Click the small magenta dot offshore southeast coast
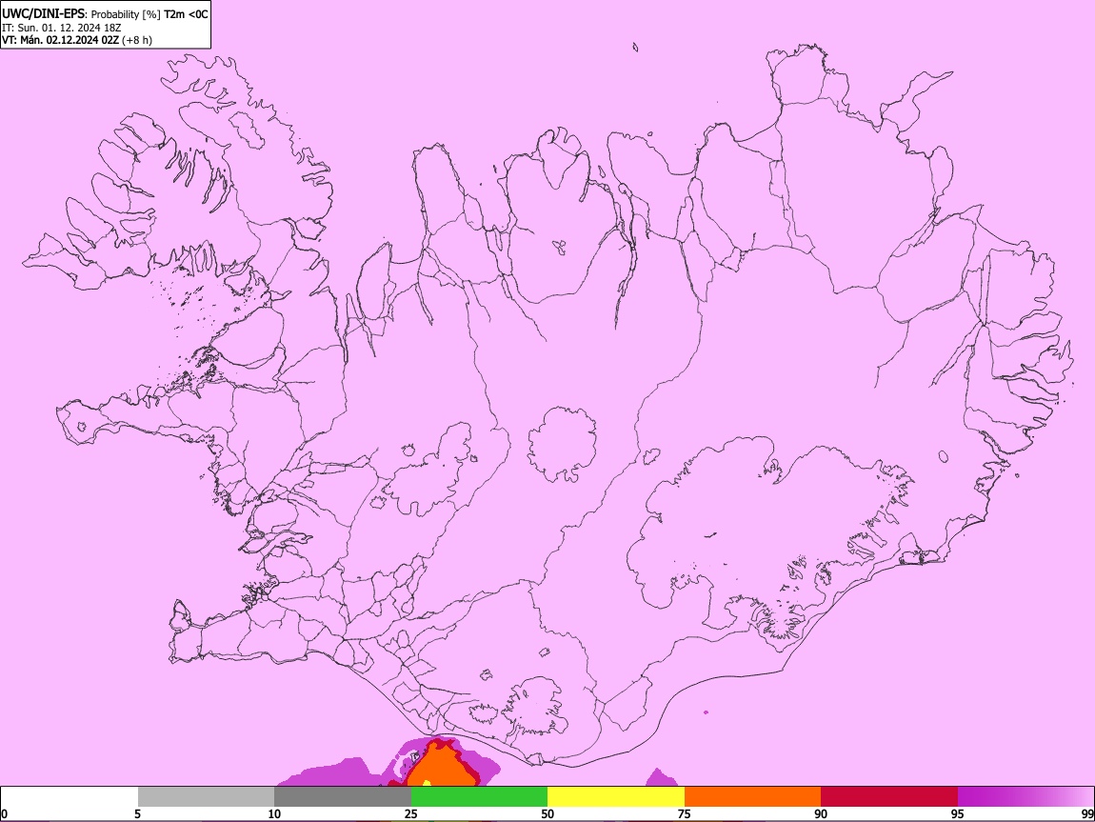This screenshot has width=1095, height=822. pyautogui.click(x=706, y=712)
